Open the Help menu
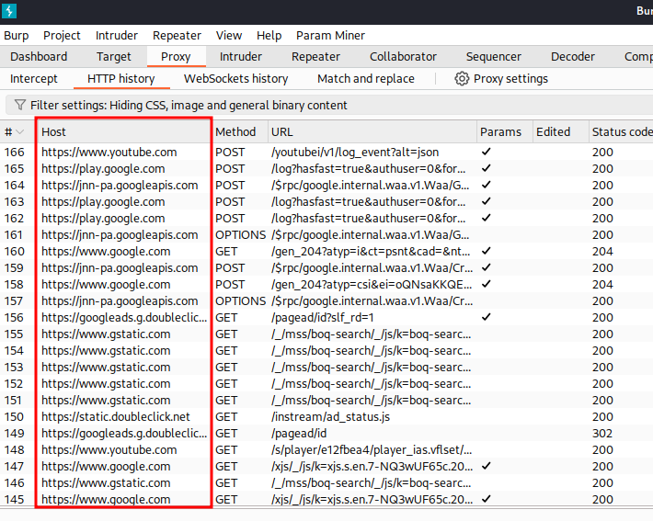Viewport: 653px width, 521px height. point(269,35)
